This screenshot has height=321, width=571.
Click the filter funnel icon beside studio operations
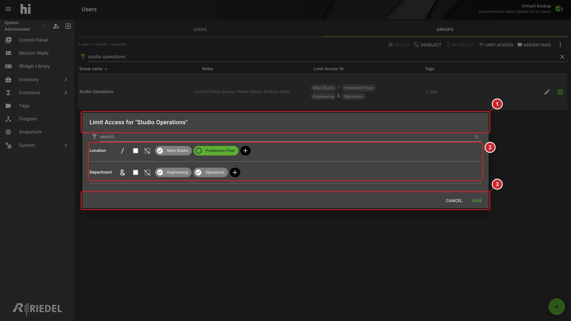[x=83, y=57]
